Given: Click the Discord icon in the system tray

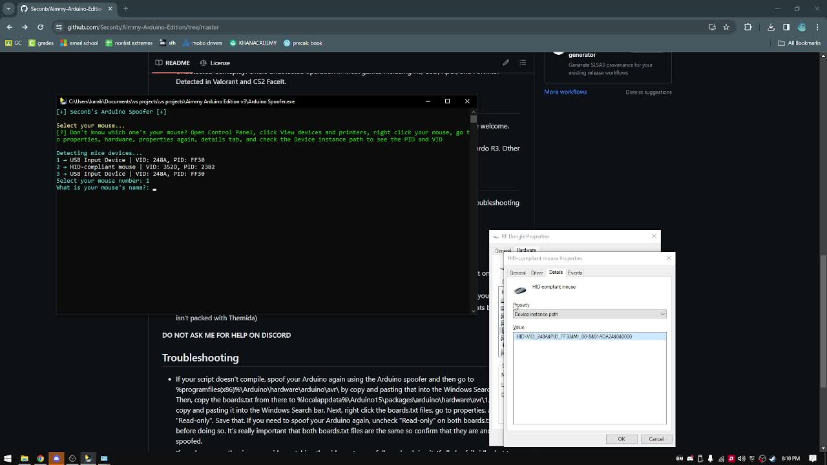Looking at the screenshot, I should coord(690,459).
